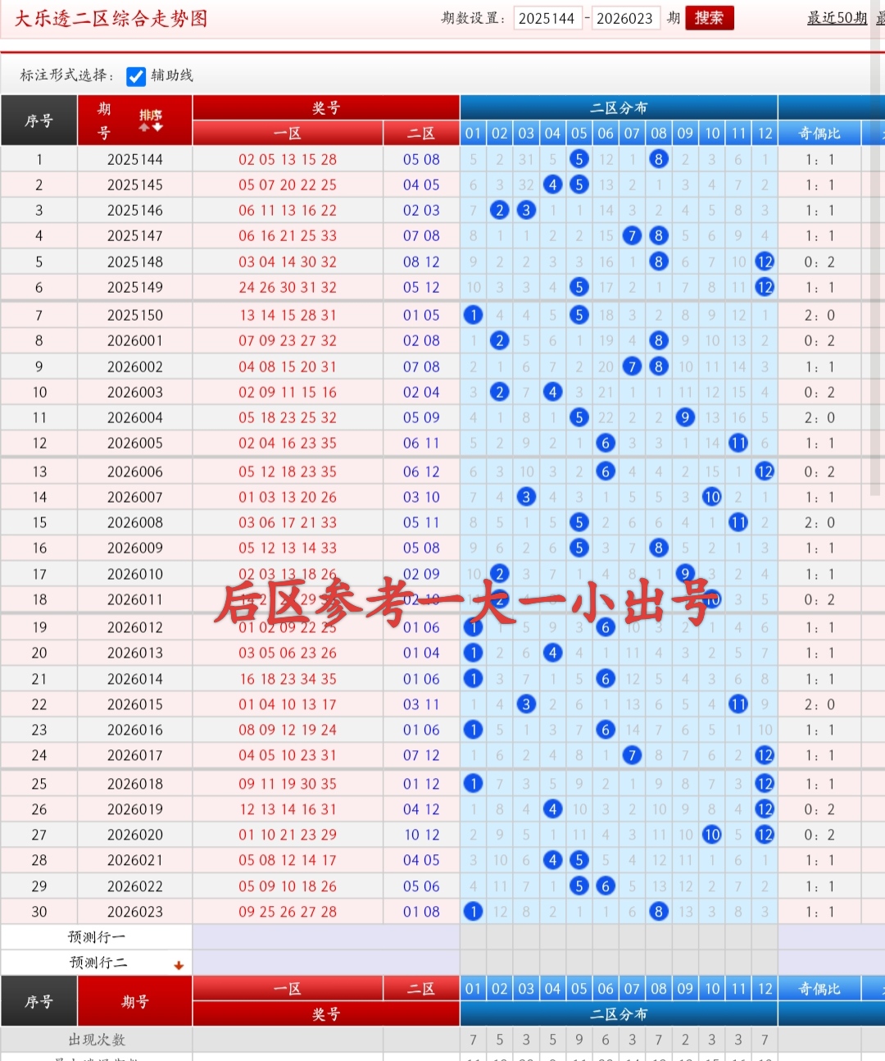Open the 最近50期 link
The width and height of the screenshot is (885, 1061).
(x=837, y=17)
